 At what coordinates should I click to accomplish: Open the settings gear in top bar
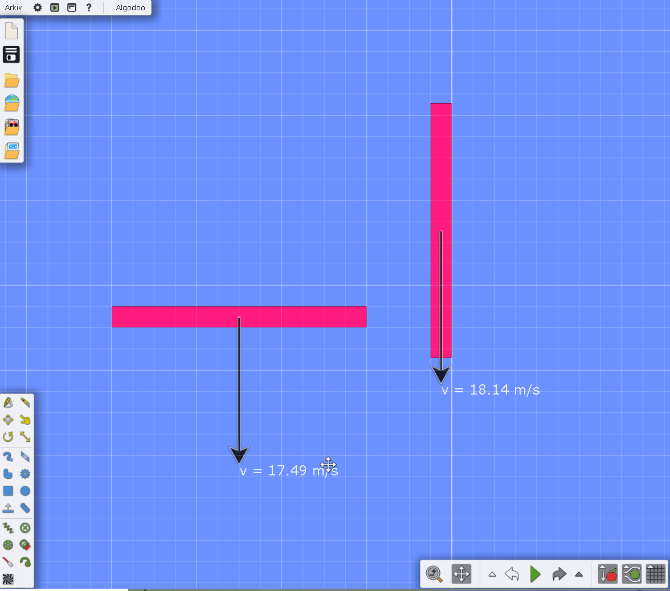click(38, 7)
